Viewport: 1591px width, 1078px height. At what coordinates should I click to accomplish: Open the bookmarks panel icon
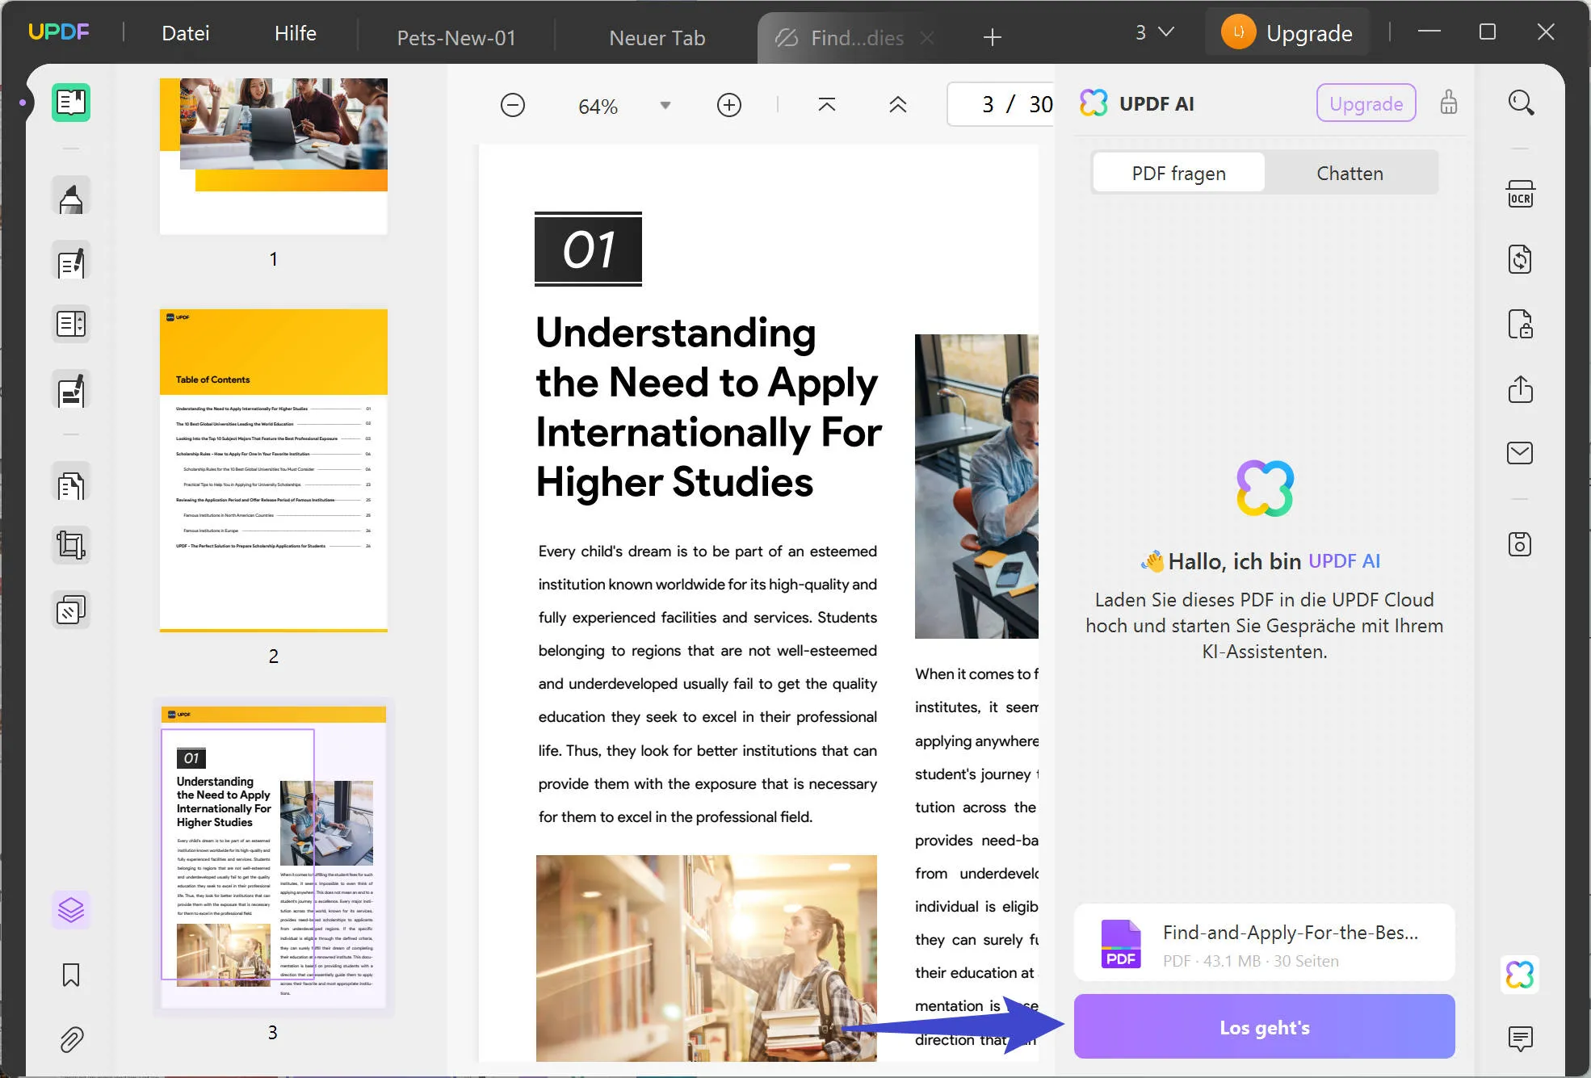(x=71, y=975)
